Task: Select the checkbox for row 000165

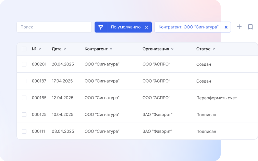Action: (x=24, y=98)
